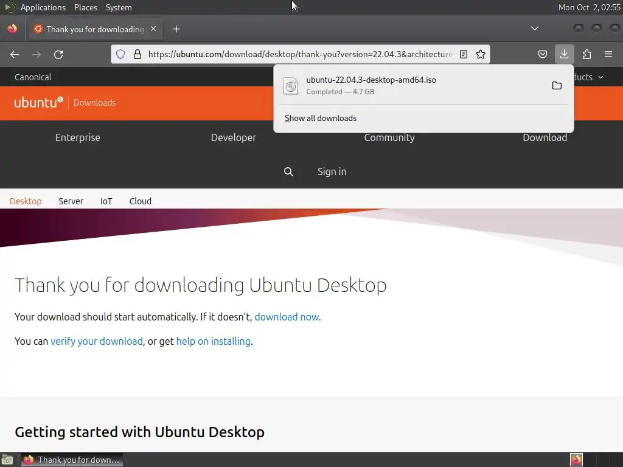Open Developer navigation item
This screenshot has width=623, height=467.
[233, 137]
